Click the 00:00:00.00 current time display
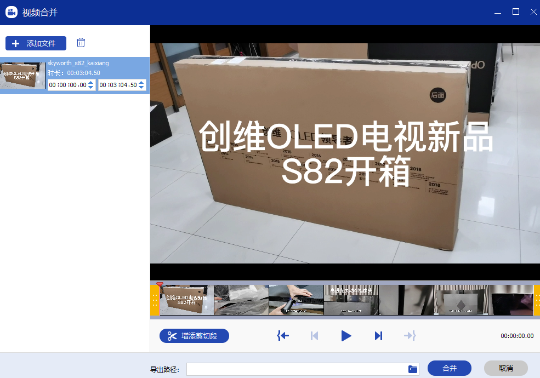Viewport: 540px width, 378px height. pos(517,336)
